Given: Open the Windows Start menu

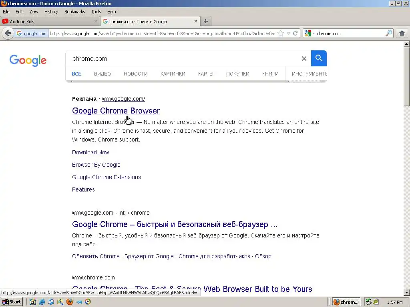Looking at the screenshot, I should (x=12, y=302).
